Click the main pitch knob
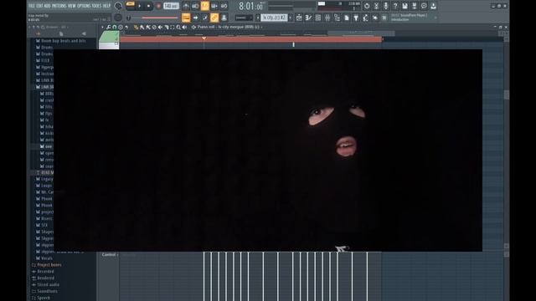 coord(118,18)
